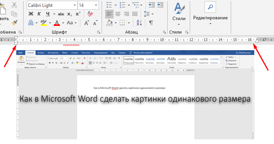Click the Decrease Indent icon
Viewport: 274px width, 144px height.
151,5
